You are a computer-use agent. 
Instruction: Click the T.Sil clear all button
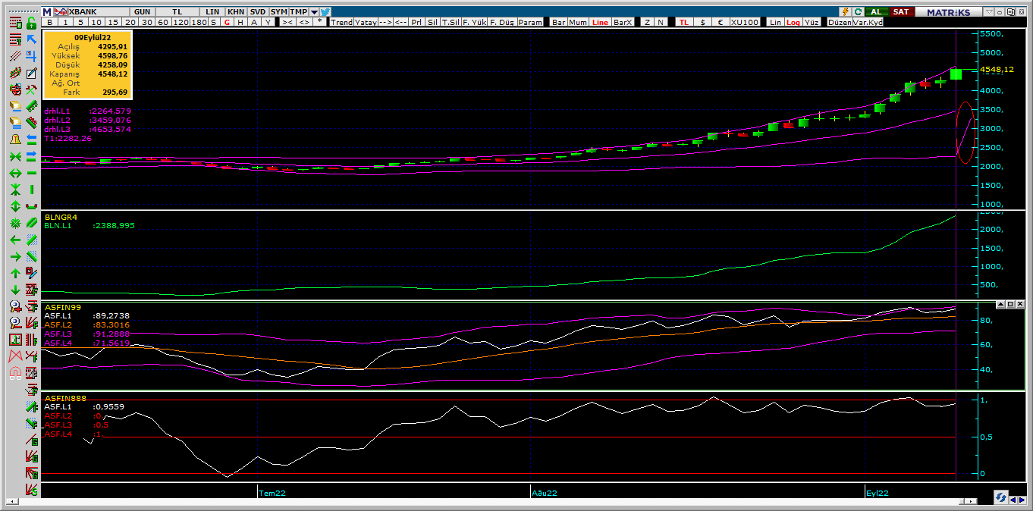(x=450, y=23)
